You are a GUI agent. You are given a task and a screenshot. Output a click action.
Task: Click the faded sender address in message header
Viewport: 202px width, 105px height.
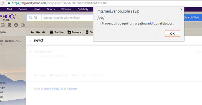43,52
